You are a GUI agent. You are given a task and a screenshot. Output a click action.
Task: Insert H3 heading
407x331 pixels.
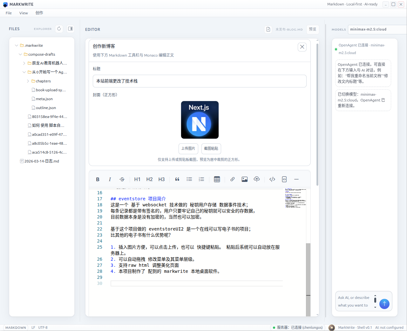(x=161, y=179)
